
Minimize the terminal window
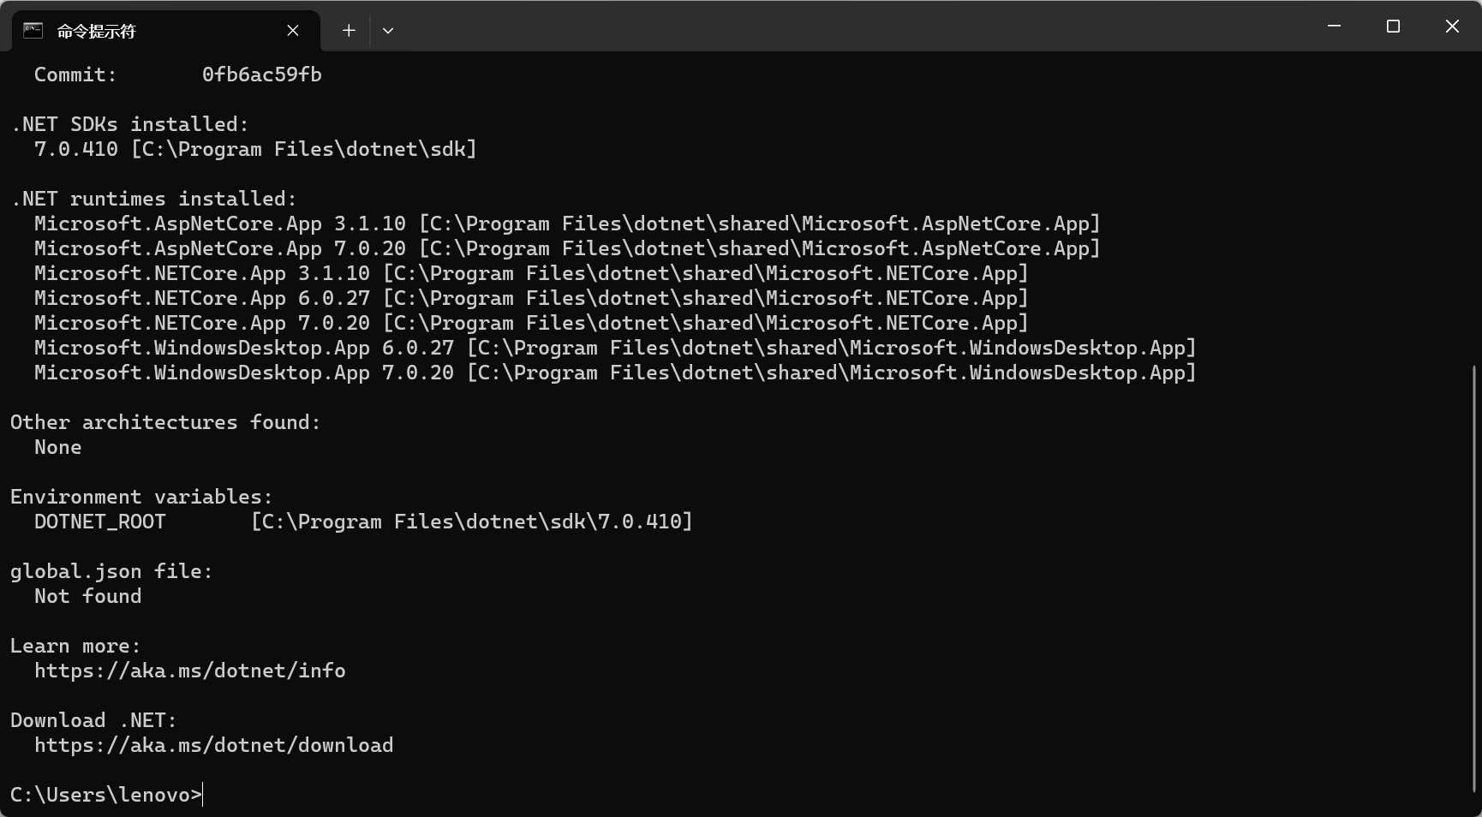1334,27
